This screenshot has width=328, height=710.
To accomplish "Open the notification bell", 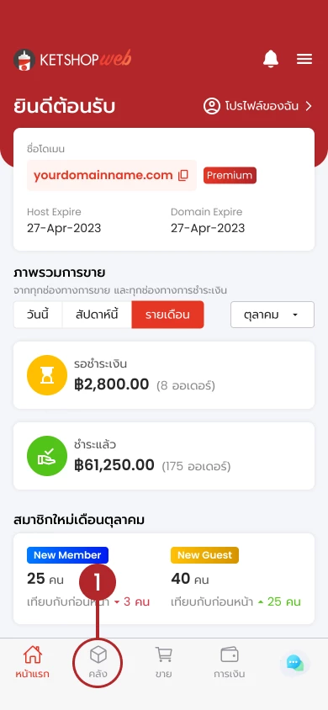I will point(271,59).
